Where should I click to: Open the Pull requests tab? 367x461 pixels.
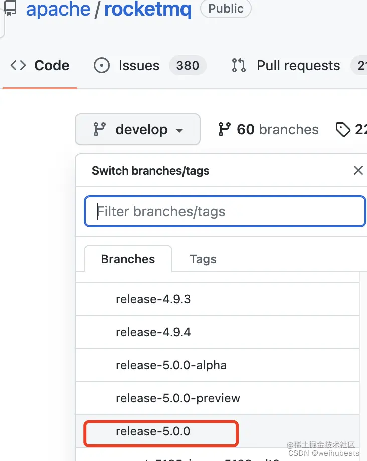pos(298,65)
